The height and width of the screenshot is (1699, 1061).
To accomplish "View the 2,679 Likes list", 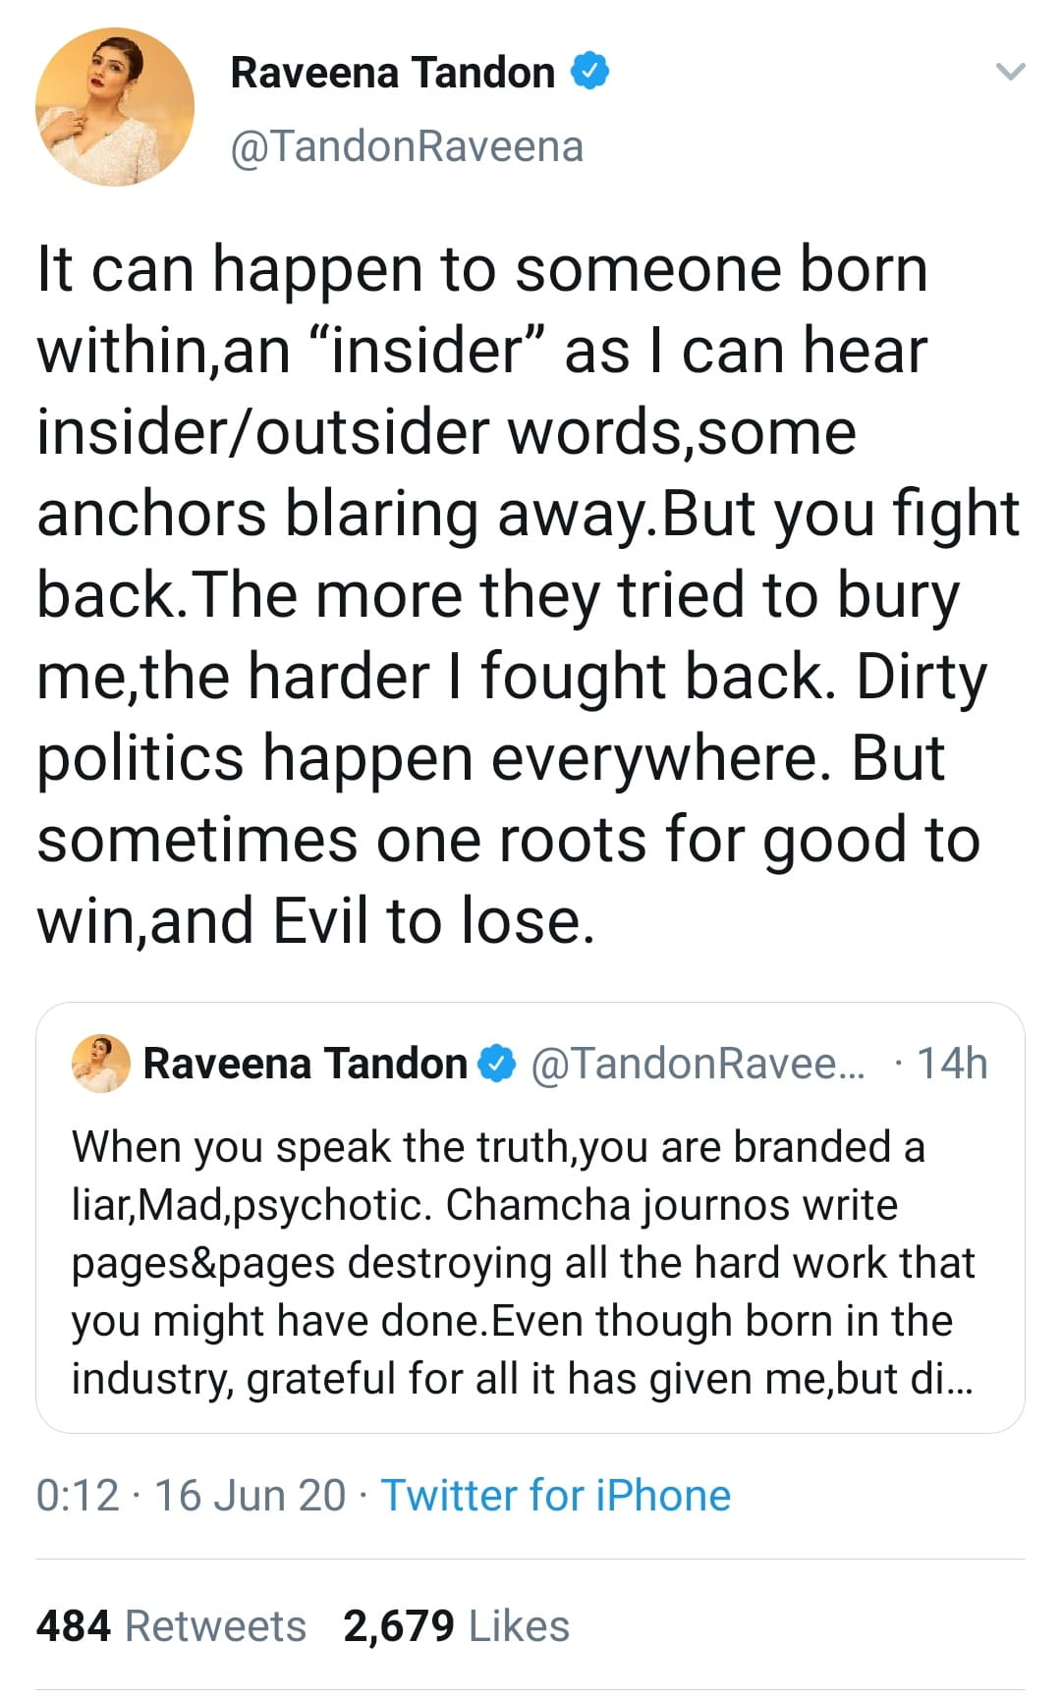I will [x=456, y=1626].
